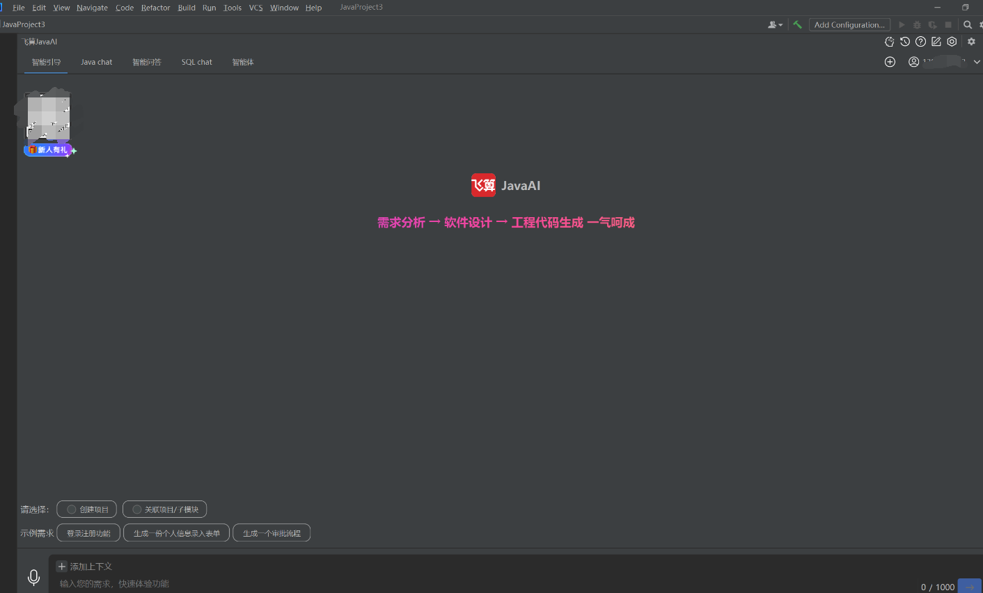Open the Add Configuration selector
This screenshot has height=593, width=983.
pyautogui.click(x=849, y=24)
